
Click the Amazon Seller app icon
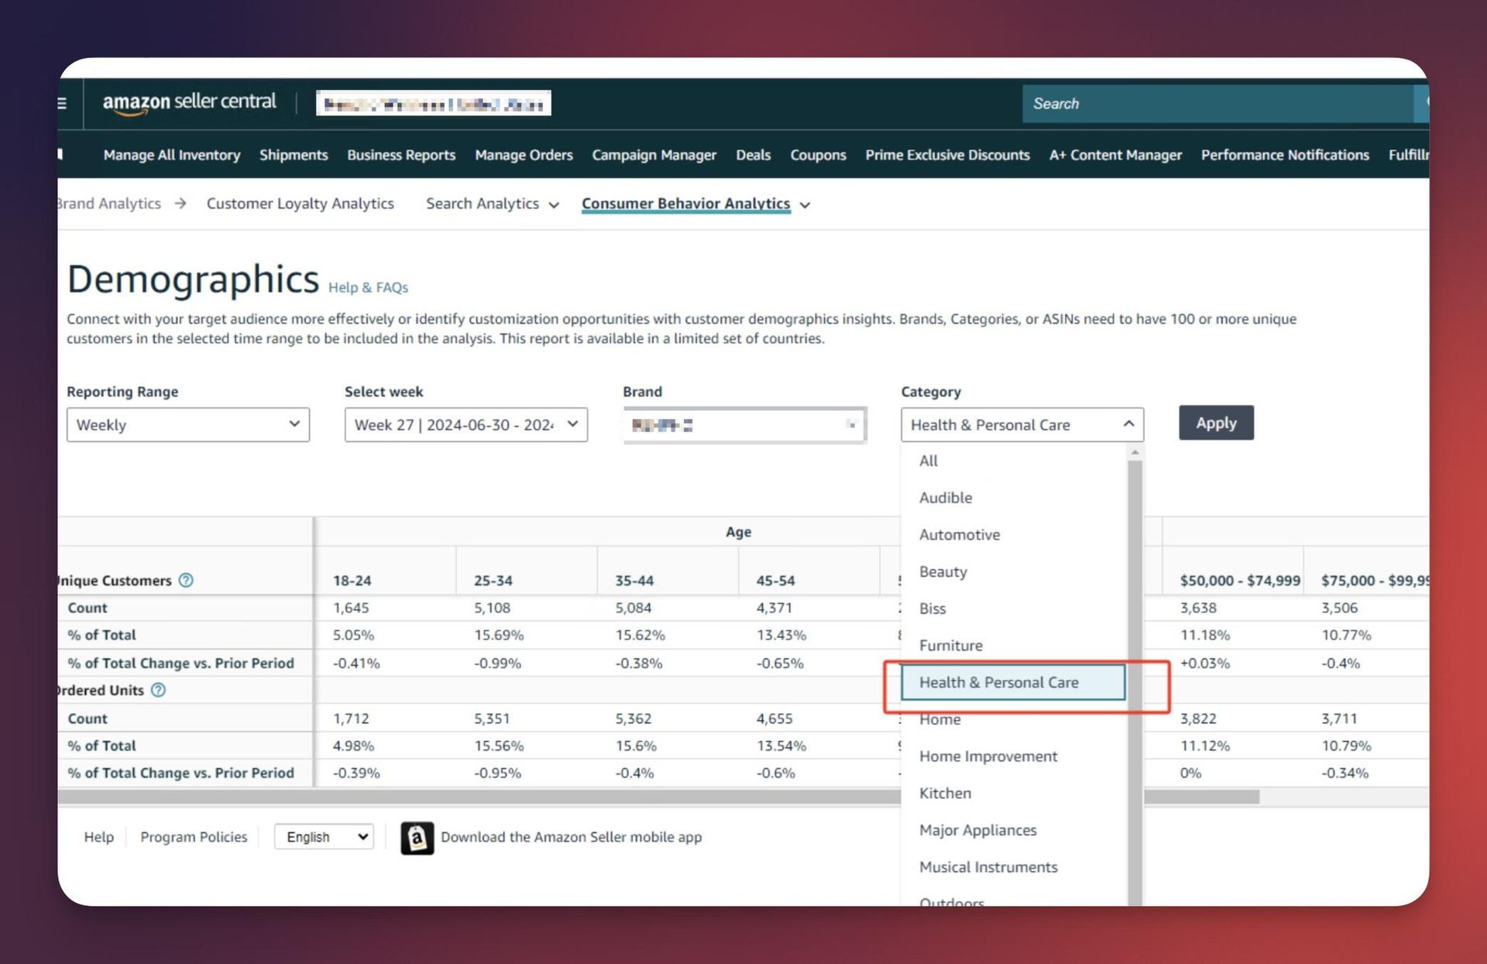(417, 838)
